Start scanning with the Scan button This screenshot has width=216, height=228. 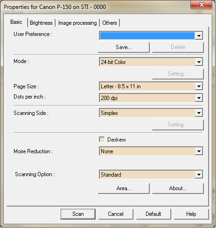pyautogui.click(x=78, y=214)
